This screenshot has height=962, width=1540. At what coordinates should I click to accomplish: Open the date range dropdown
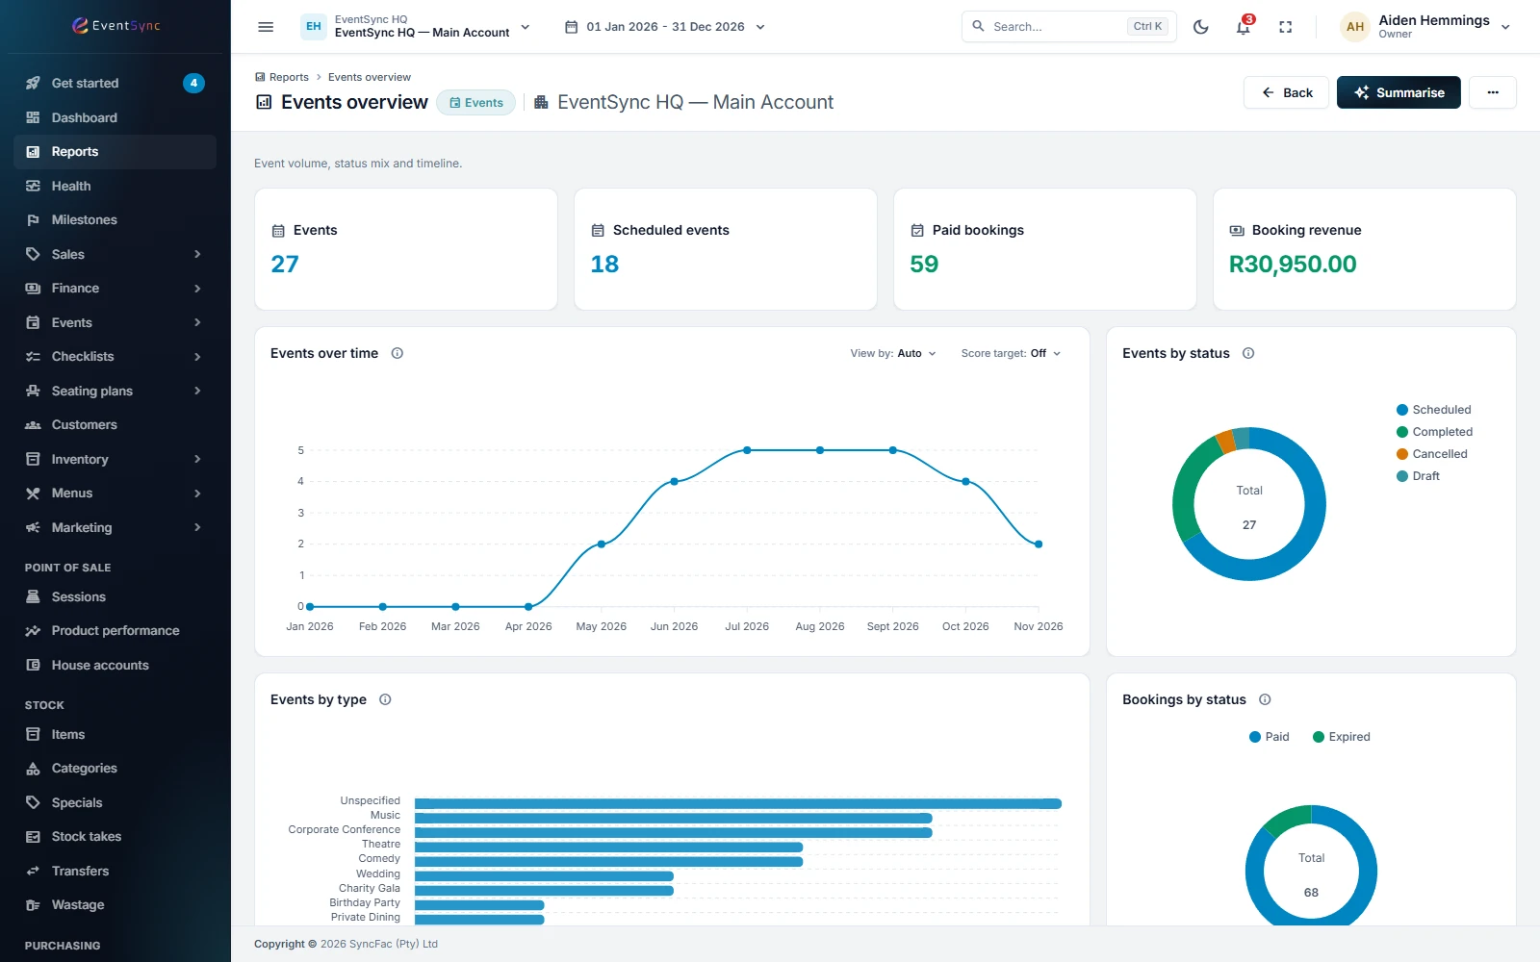pyautogui.click(x=665, y=27)
